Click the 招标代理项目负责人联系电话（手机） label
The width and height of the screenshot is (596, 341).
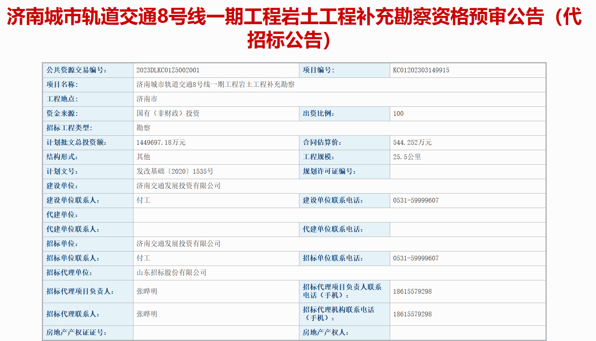(x=342, y=291)
